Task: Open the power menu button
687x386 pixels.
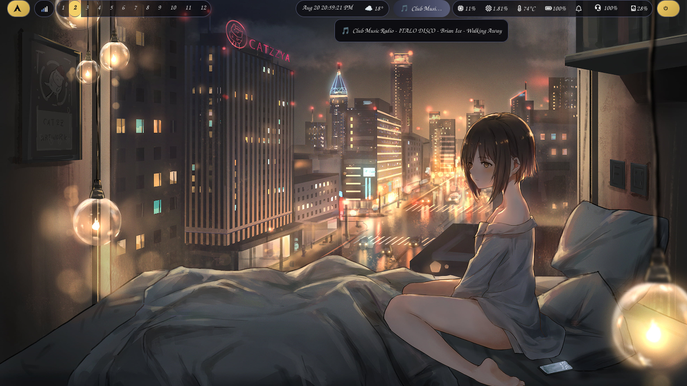Action: (x=668, y=9)
